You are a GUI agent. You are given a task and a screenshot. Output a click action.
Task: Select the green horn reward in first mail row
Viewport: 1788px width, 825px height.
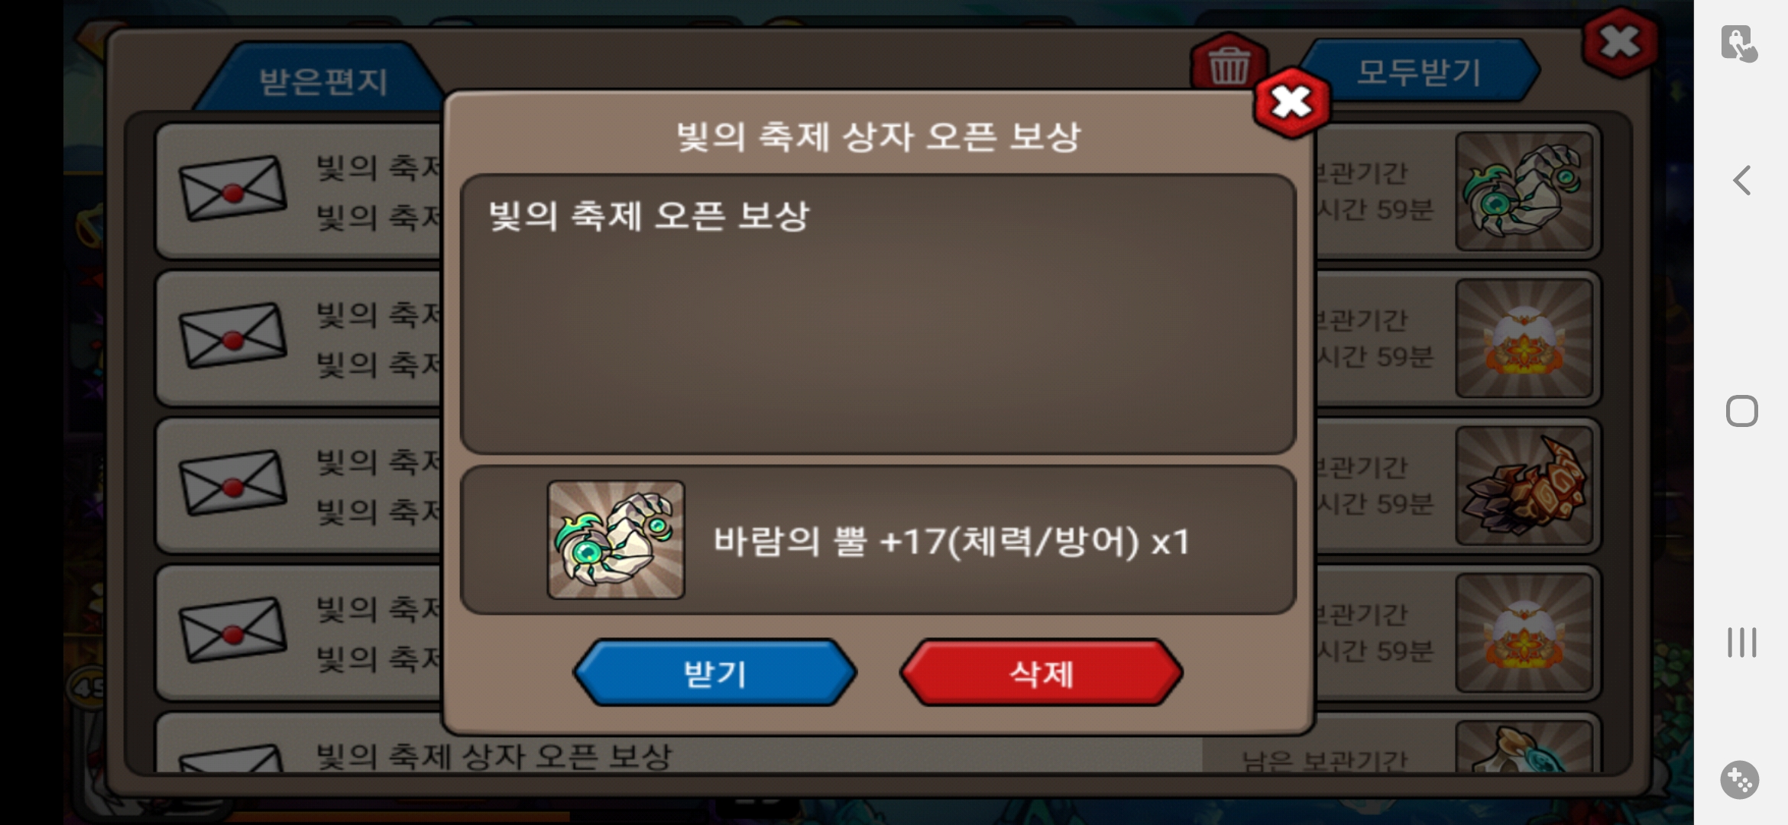(x=1524, y=191)
